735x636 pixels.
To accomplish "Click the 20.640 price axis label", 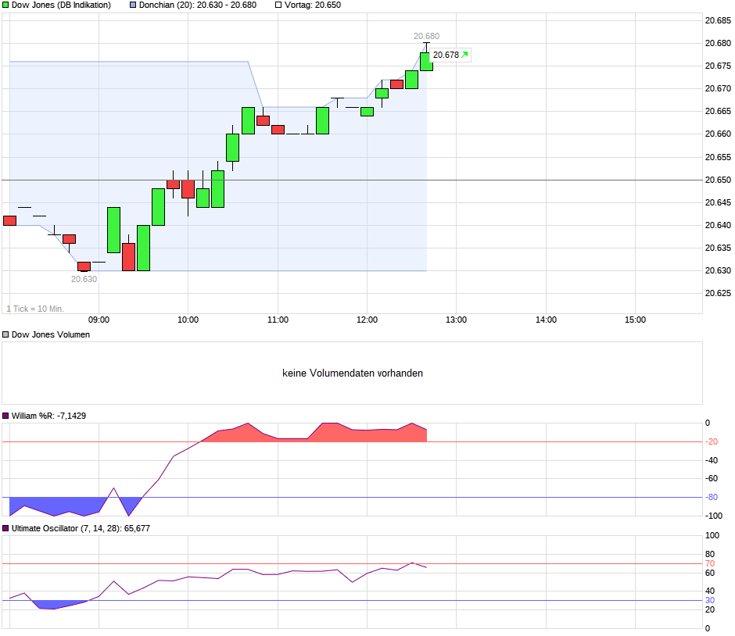I will coord(718,225).
